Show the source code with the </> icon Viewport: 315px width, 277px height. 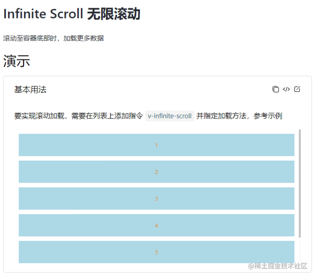click(x=286, y=89)
